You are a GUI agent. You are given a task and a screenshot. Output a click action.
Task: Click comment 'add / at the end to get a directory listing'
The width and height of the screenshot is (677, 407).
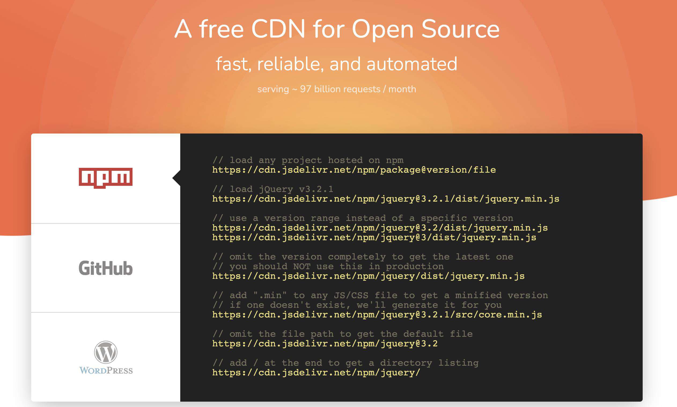pos(345,363)
